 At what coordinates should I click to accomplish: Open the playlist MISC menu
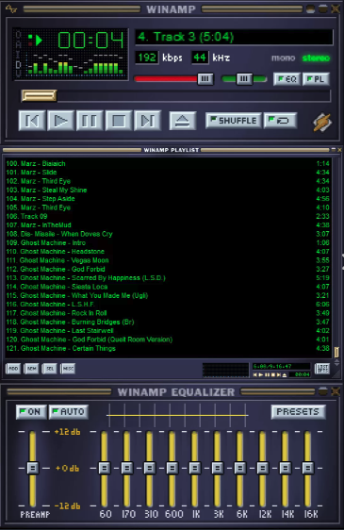click(x=68, y=369)
